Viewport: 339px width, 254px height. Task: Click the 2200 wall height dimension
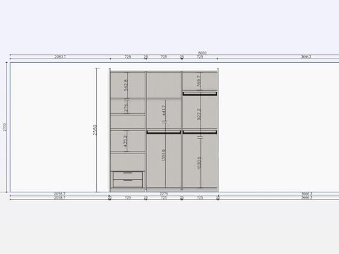coord(5,127)
